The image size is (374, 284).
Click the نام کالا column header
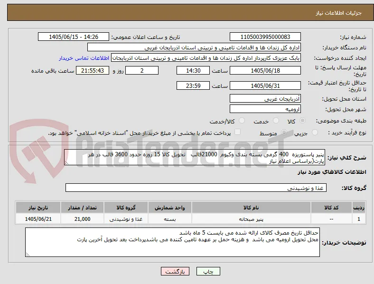pos(251,208)
